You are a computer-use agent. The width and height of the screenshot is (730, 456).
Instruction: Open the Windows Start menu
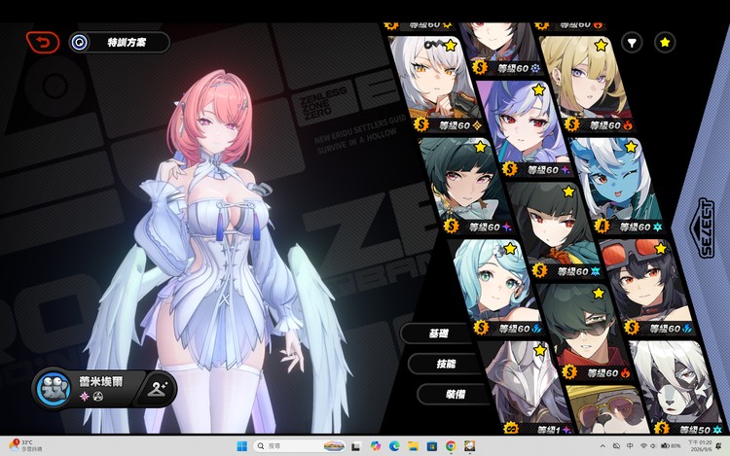tap(241, 446)
